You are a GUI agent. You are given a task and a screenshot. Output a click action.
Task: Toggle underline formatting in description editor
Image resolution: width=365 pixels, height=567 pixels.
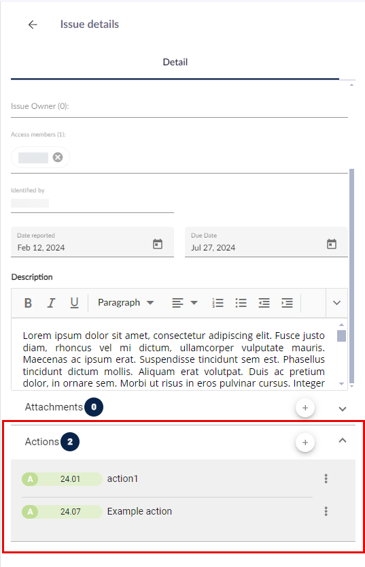coord(74,303)
